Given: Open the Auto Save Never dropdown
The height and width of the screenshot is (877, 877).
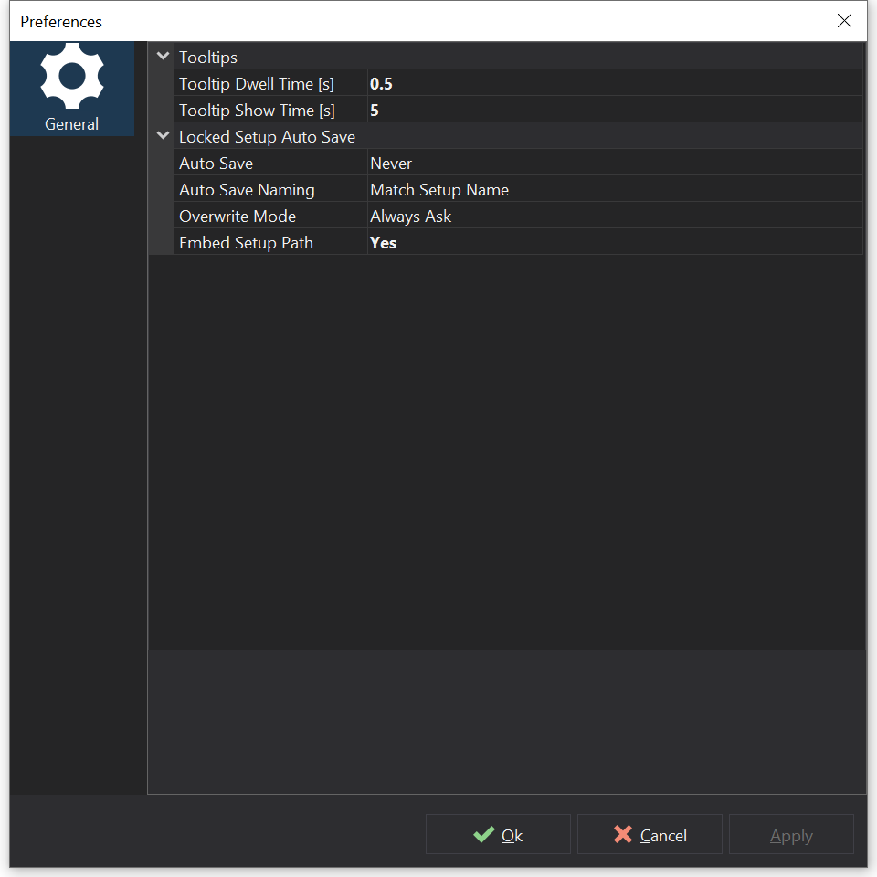Looking at the screenshot, I should click(x=614, y=164).
